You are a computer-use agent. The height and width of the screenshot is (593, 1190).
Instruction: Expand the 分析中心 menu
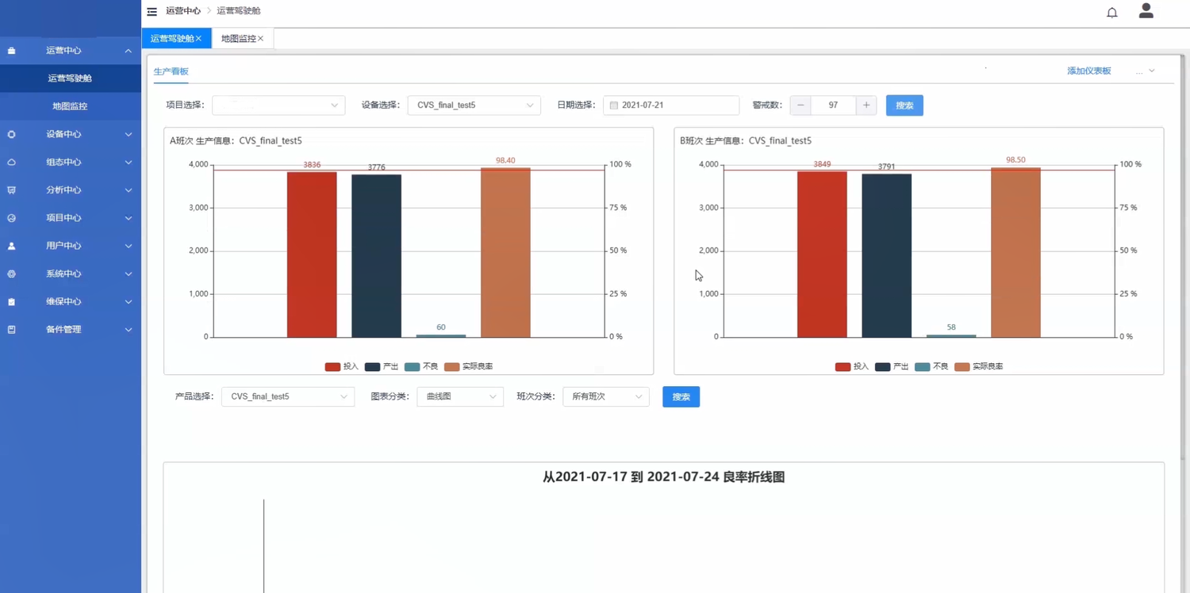[x=129, y=190]
